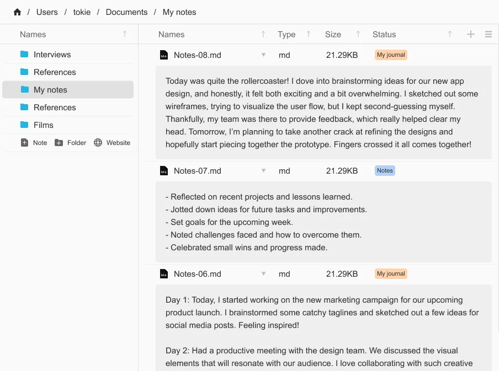Expand the Notes-08.md dropdown arrow
Image resolution: width=499 pixels, height=371 pixels.
[x=263, y=55]
